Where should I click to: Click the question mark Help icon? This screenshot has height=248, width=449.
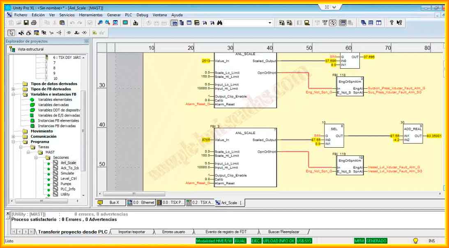pyautogui.click(x=391, y=23)
